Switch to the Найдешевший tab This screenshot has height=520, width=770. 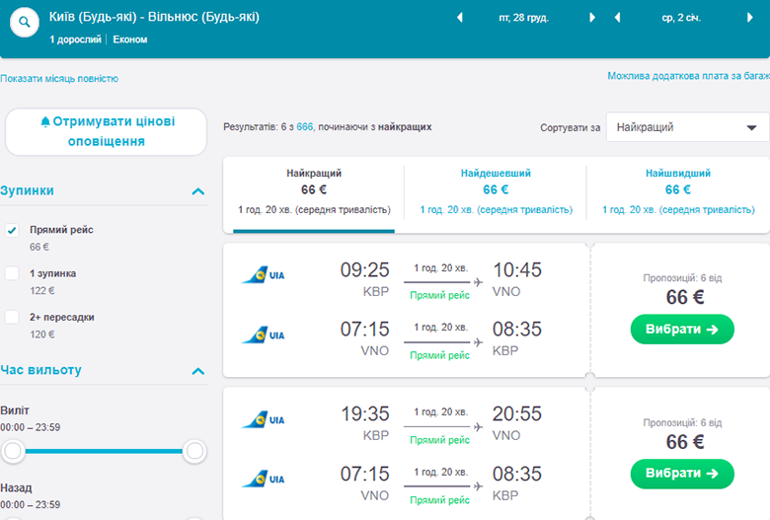click(x=496, y=190)
